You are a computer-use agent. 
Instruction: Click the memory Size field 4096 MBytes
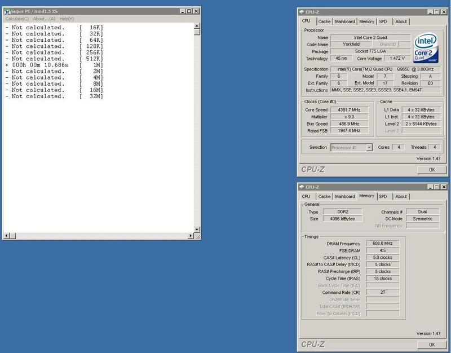[x=343, y=219]
